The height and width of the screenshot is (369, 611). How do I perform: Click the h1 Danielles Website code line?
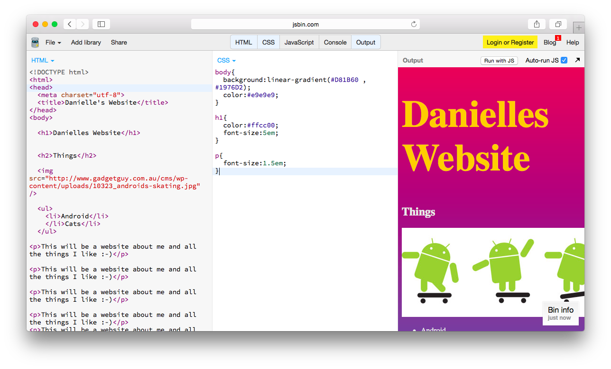[x=89, y=133]
